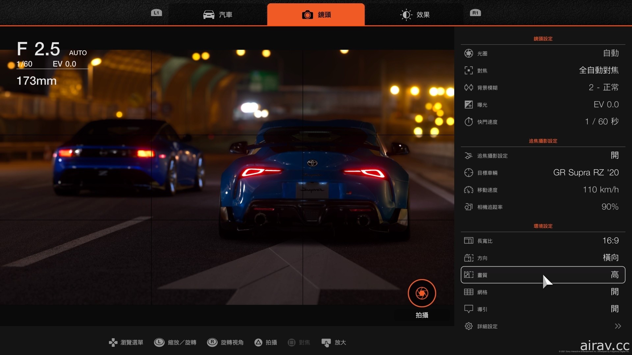
Task: Click the 縮放／旋轉 left stick hint
Action: [x=175, y=343]
